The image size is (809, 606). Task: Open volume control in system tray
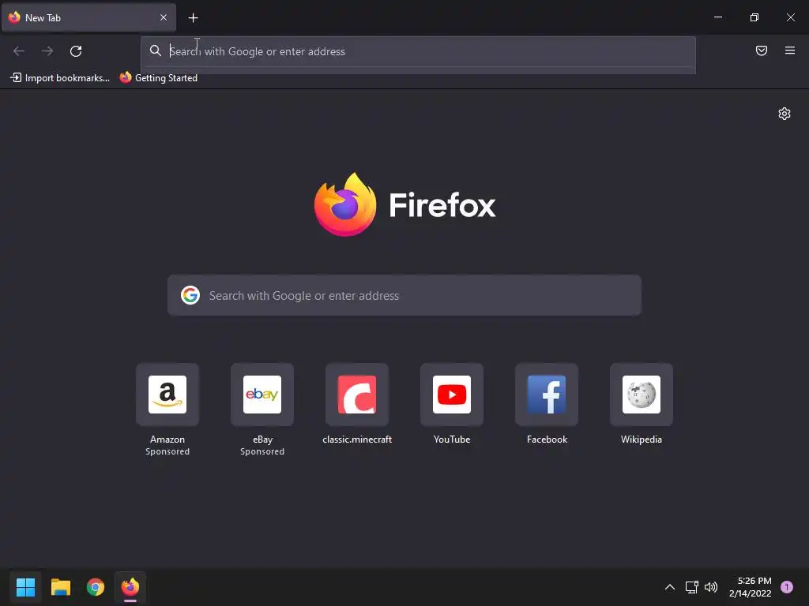(x=711, y=587)
